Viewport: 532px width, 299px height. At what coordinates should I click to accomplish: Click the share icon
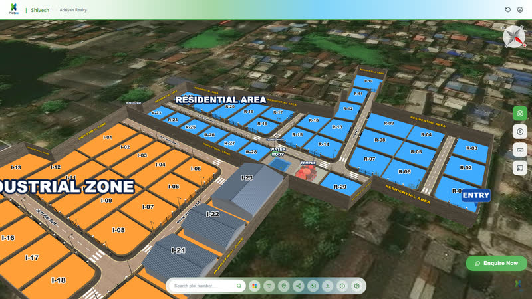298,286
